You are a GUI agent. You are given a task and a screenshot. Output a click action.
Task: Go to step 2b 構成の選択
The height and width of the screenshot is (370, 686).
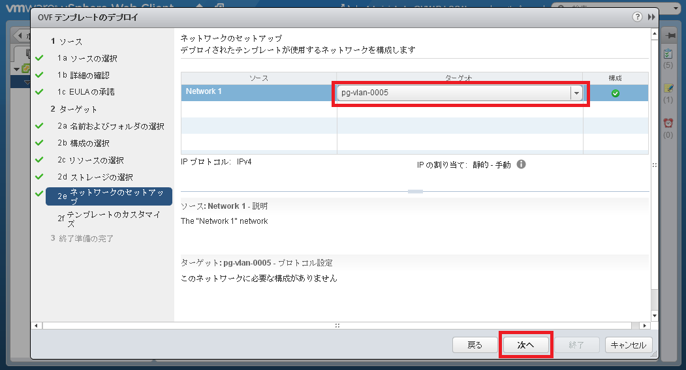tap(83, 143)
